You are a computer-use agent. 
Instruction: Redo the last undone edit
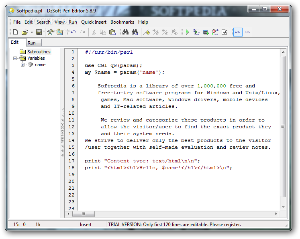[x=82, y=32]
